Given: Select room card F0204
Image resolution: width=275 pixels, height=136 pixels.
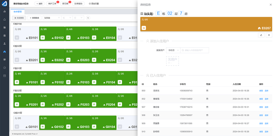Looking at the screenshot, I should tap(104, 101).
